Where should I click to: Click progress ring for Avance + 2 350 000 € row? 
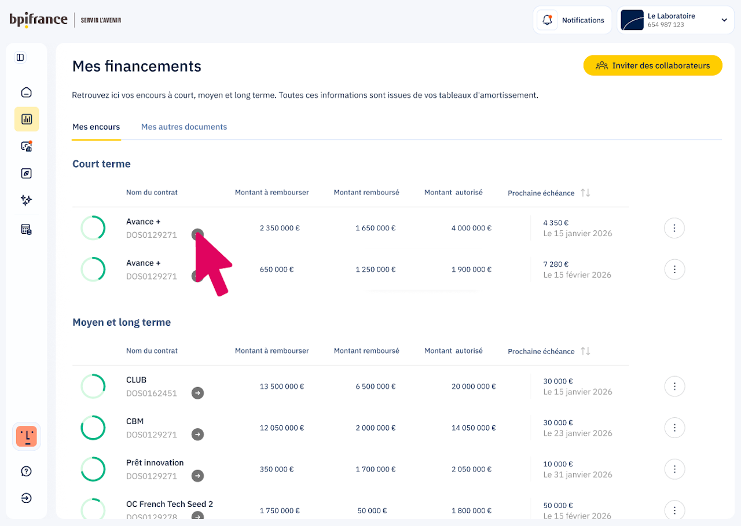(93, 228)
